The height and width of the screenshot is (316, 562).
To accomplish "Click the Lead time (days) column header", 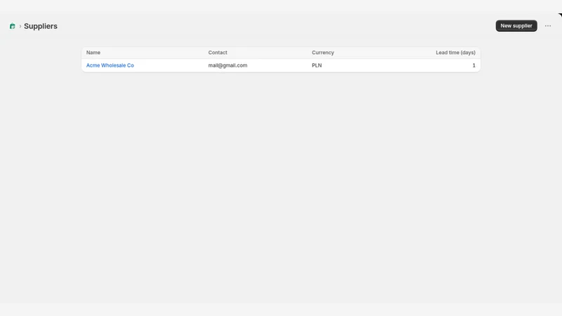I will [x=455, y=53].
